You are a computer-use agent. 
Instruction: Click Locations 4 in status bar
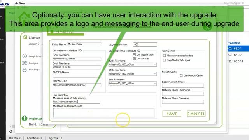tap(35, 138)
